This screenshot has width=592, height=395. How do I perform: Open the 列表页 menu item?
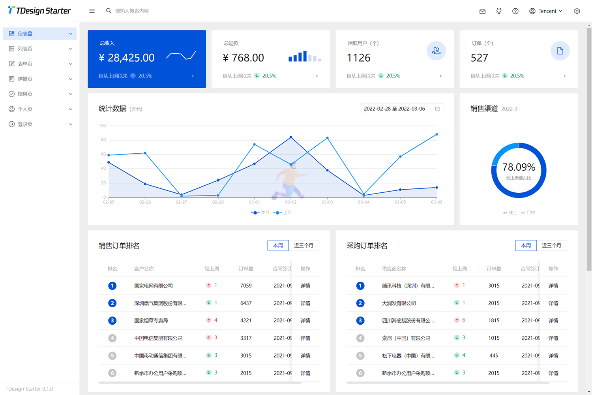(x=40, y=49)
